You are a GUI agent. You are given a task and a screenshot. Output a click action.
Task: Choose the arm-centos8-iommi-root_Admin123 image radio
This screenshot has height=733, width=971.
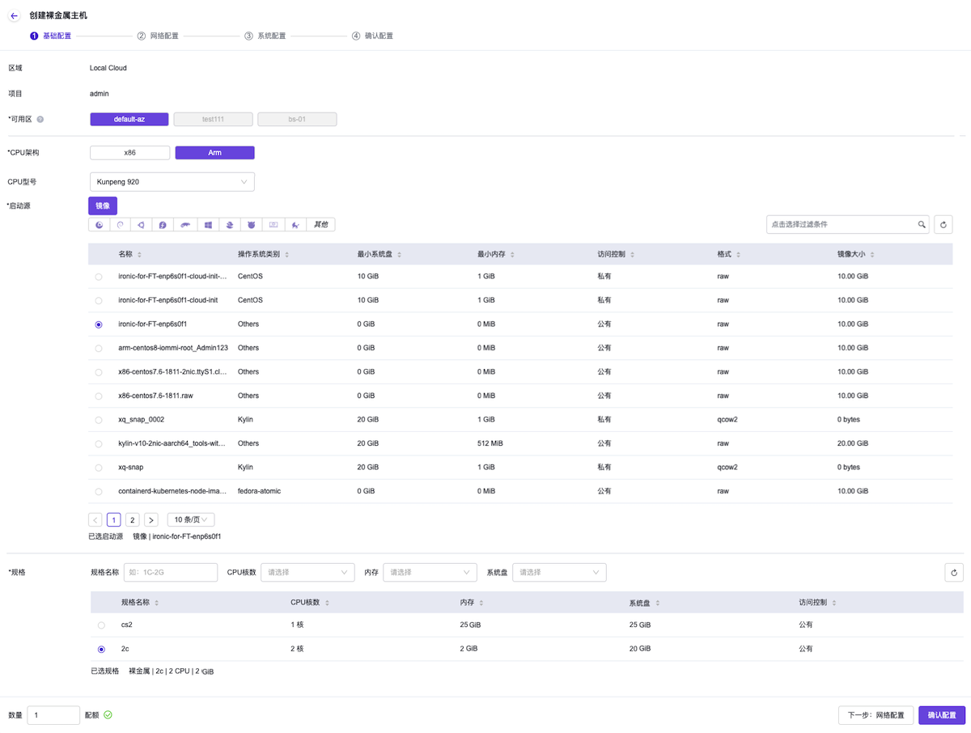(x=99, y=348)
